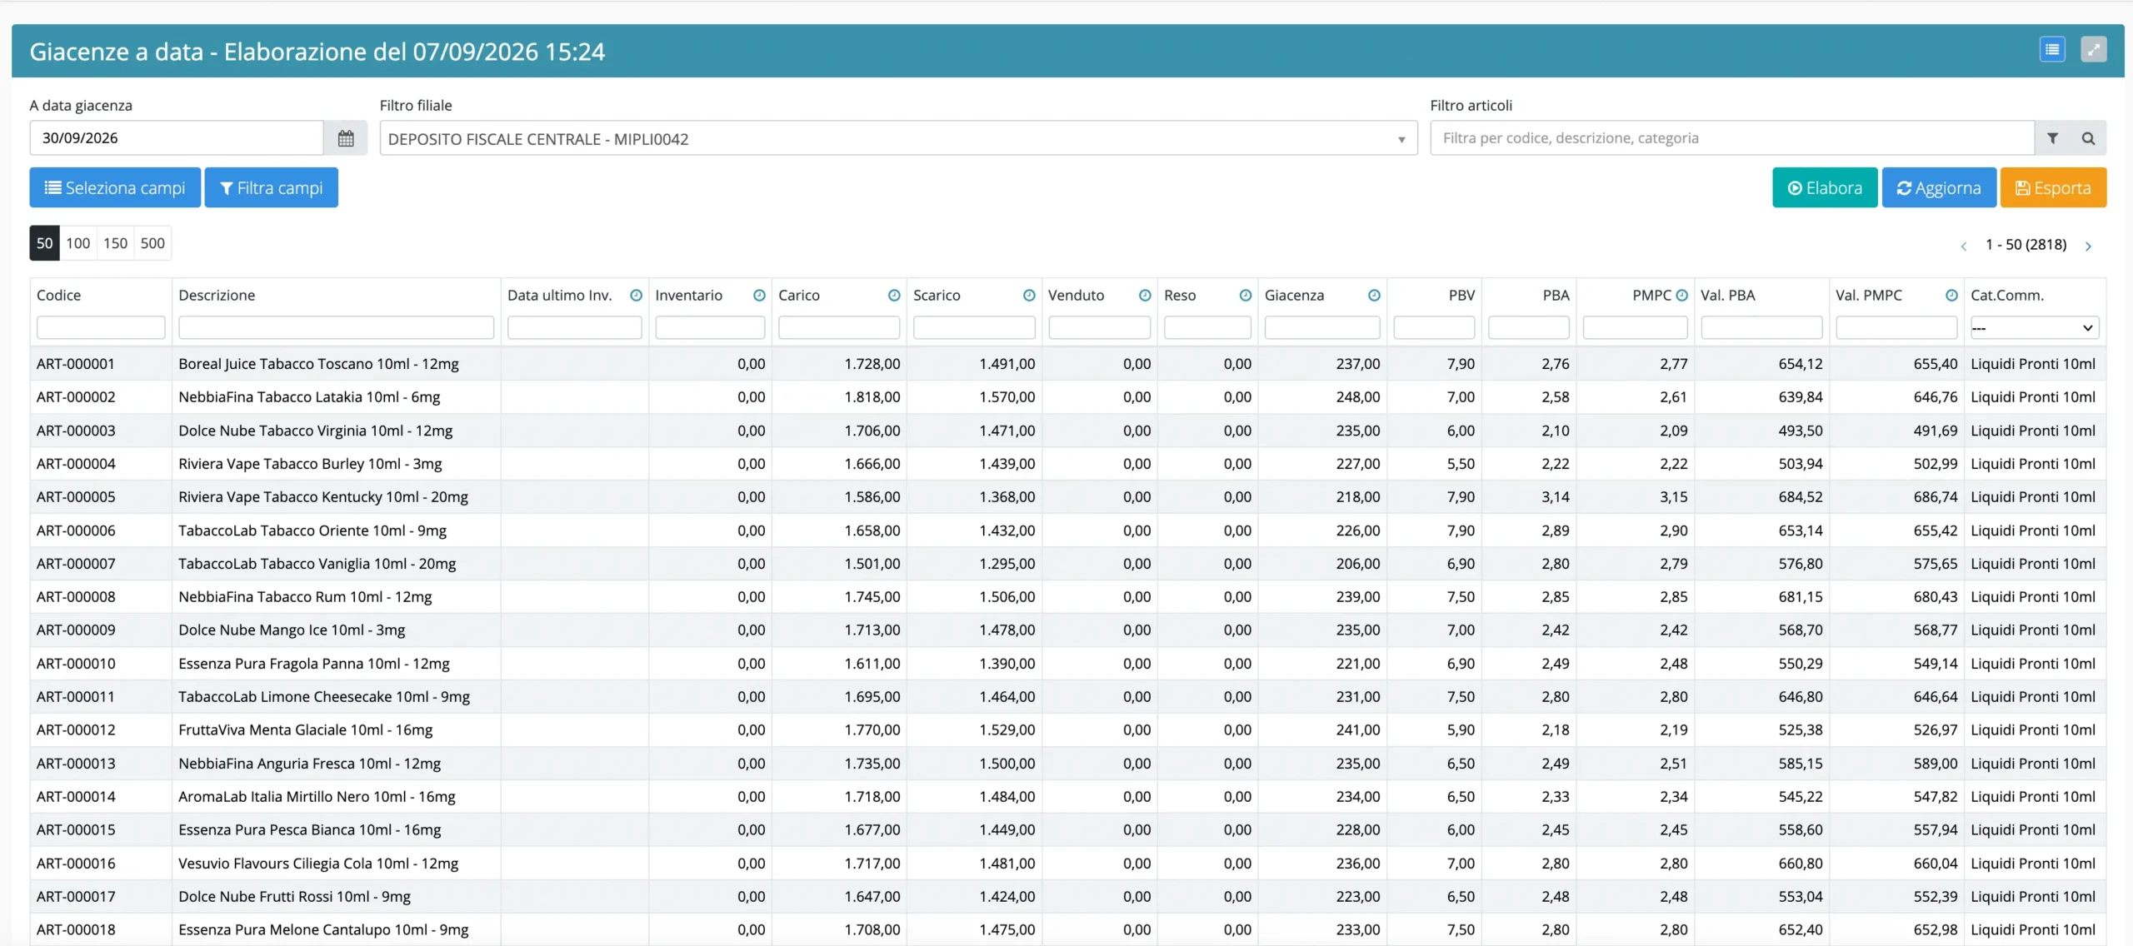Click the funnel filter icon beside Filtro articoli
This screenshot has height=946, width=2133.
(2052, 138)
